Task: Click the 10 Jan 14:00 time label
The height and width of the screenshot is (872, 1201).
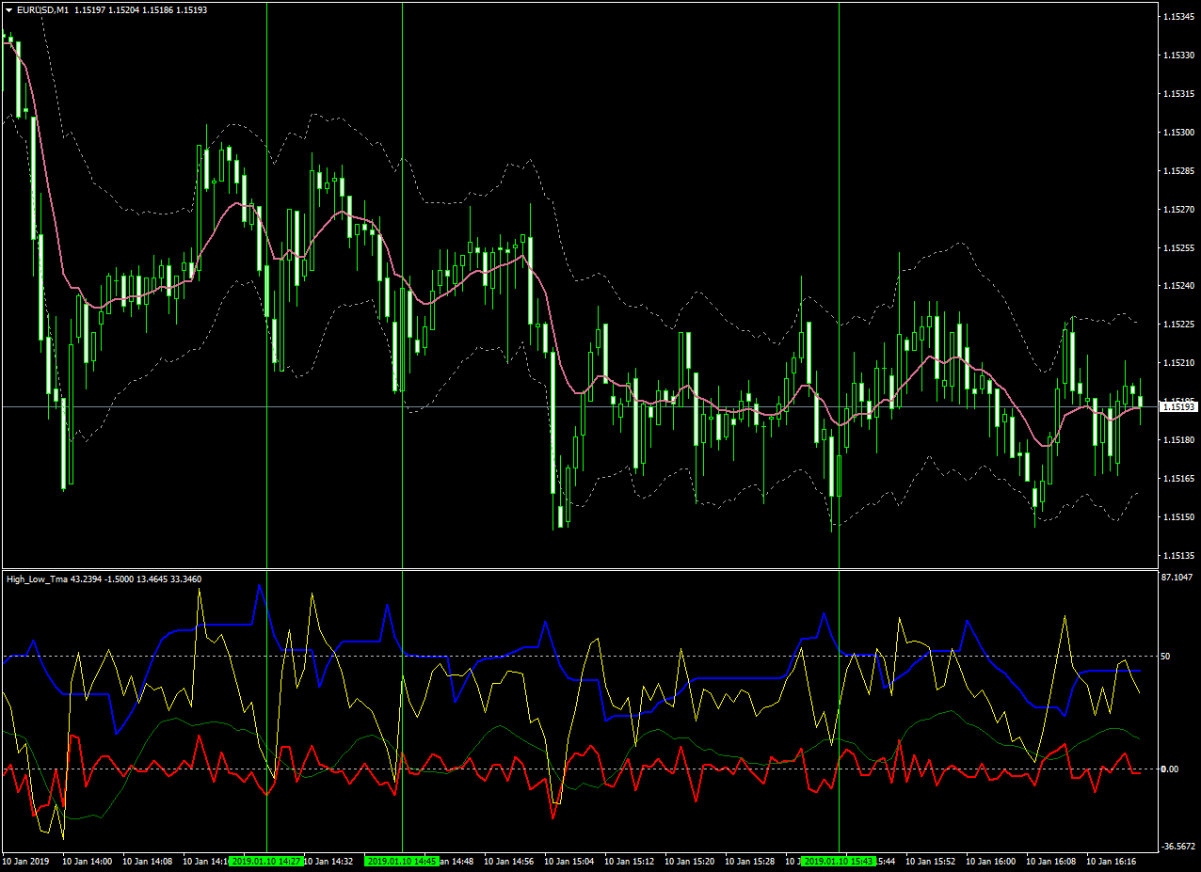Action: [x=88, y=861]
